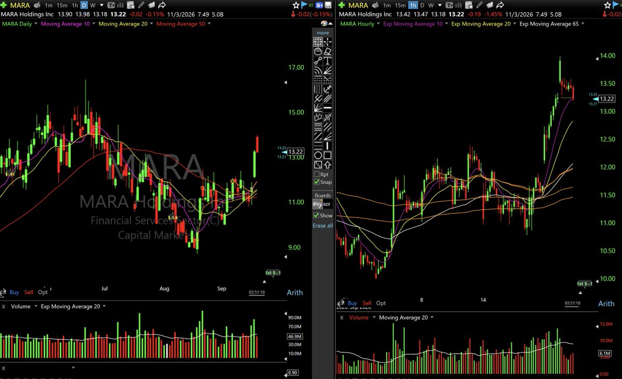Screen dimensions: 622x379
Task: Click Opt in the left chart
Action: click(43, 293)
